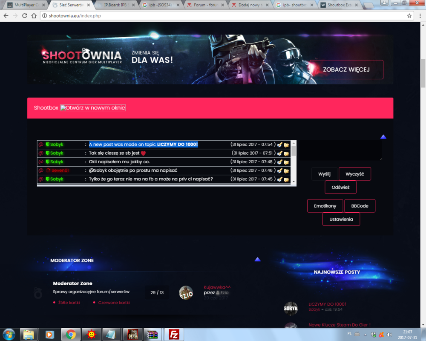Bookmark this page with the star icon
The height and width of the screenshot is (341, 426).
[409, 16]
